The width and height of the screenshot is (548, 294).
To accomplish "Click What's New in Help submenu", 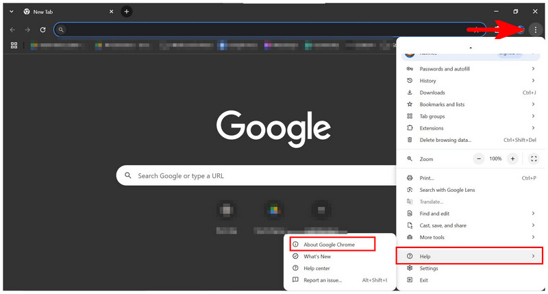I will (x=317, y=256).
